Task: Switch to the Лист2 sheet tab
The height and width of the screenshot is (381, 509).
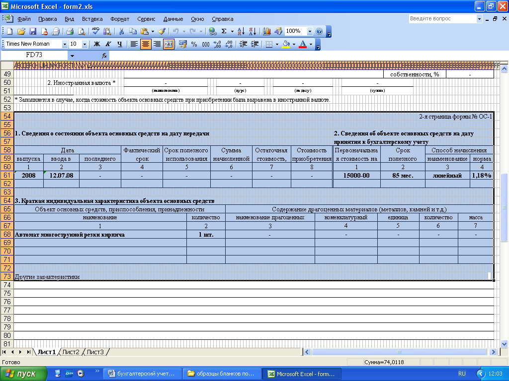Action: [x=71, y=352]
